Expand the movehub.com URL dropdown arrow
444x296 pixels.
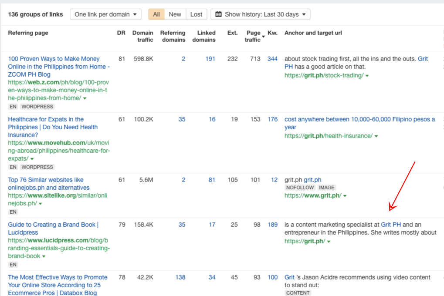click(x=32, y=159)
